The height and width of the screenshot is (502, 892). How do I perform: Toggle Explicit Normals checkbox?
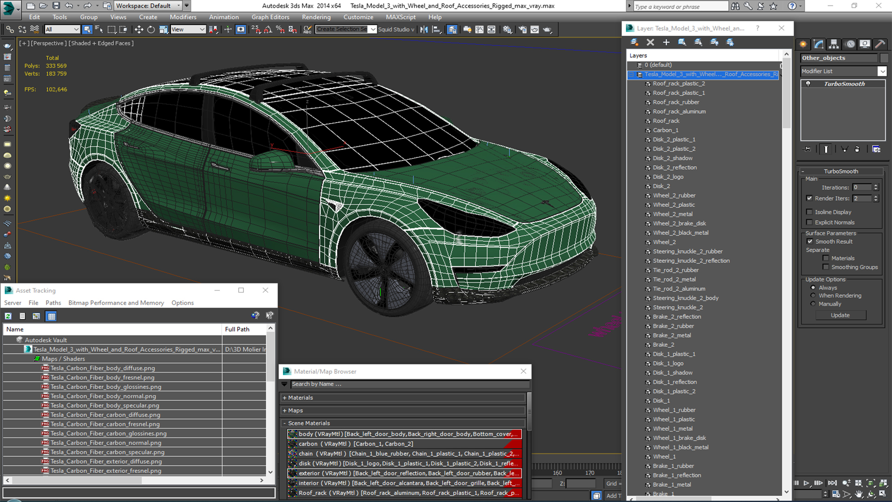tap(811, 221)
